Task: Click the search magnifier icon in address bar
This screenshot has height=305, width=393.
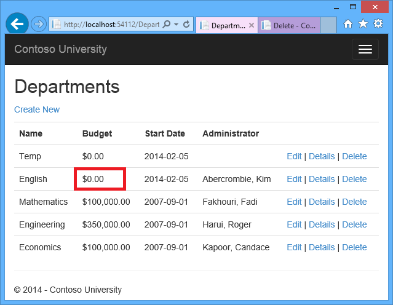Action: pos(167,25)
